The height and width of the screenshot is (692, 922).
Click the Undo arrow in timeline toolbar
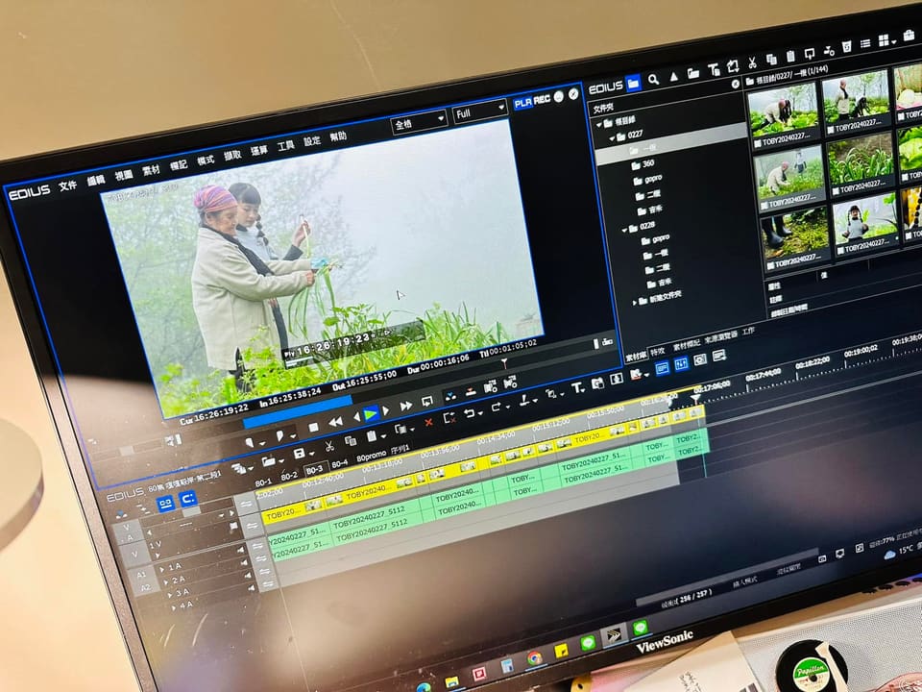coord(470,413)
